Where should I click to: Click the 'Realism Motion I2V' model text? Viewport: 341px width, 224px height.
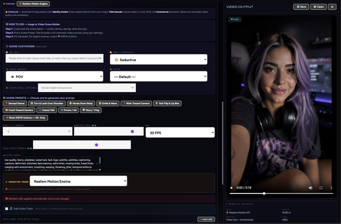point(240,212)
